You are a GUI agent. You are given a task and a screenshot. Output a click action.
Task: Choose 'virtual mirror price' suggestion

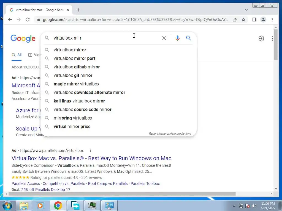click(x=118, y=126)
